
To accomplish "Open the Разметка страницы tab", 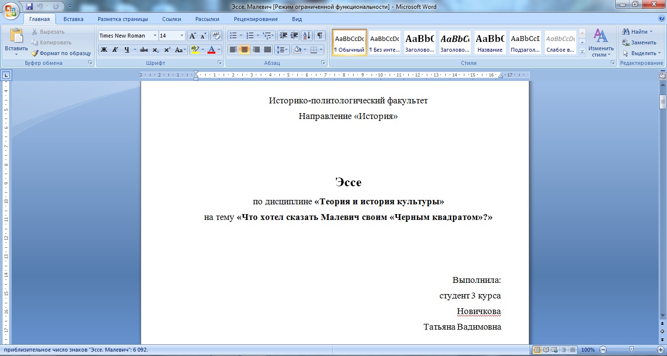I will click(x=123, y=19).
